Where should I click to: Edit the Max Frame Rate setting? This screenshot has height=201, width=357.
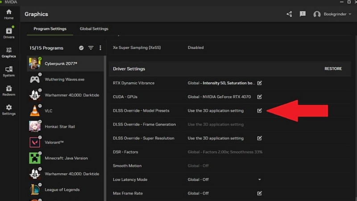259,193
